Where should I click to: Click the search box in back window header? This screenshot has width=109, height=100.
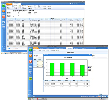point(78,4)
